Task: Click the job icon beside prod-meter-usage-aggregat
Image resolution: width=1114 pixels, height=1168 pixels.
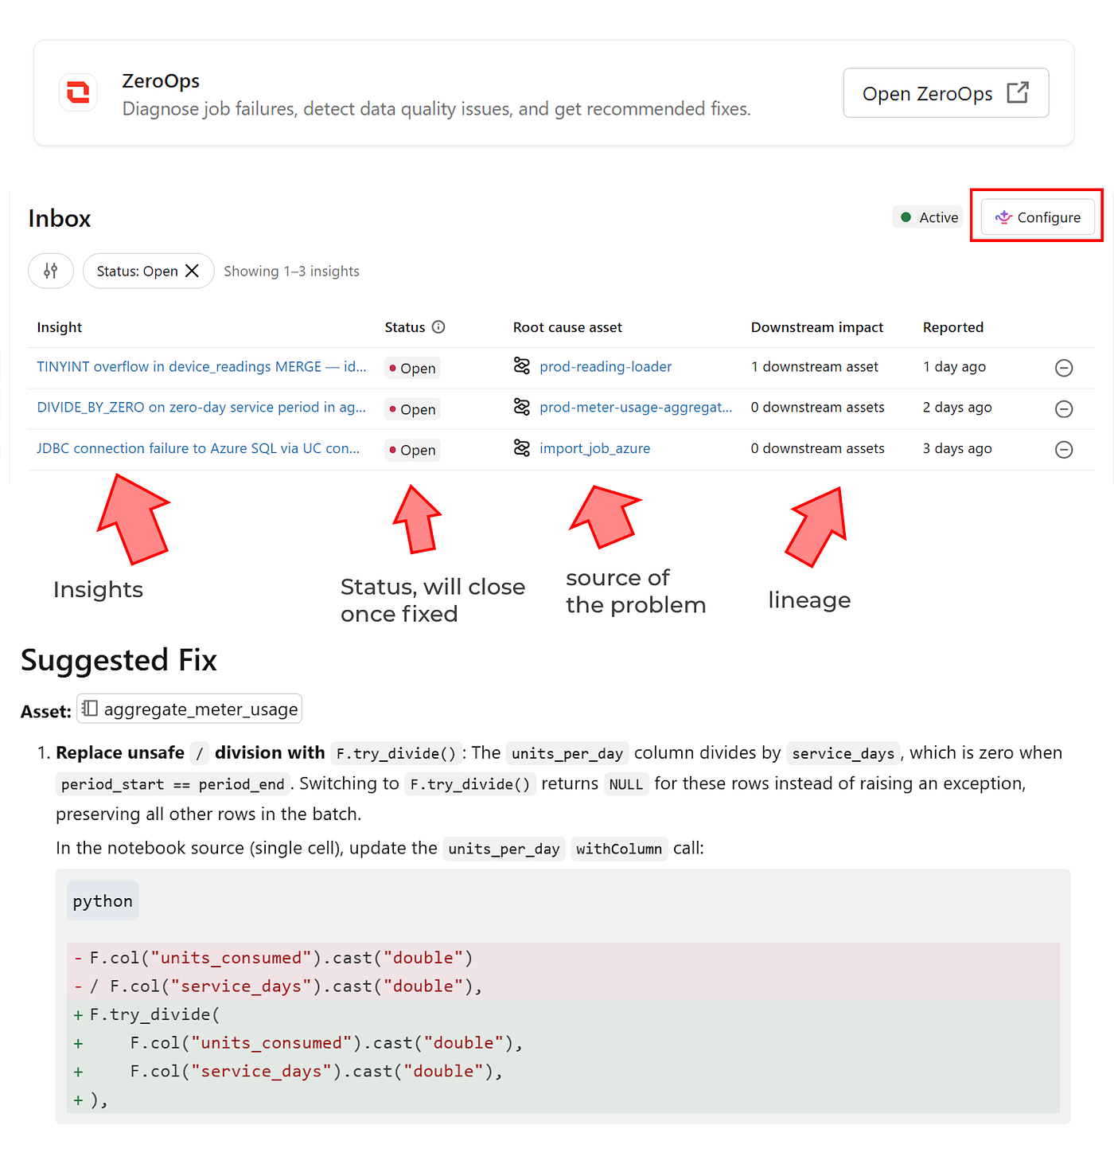Action: coord(522,407)
